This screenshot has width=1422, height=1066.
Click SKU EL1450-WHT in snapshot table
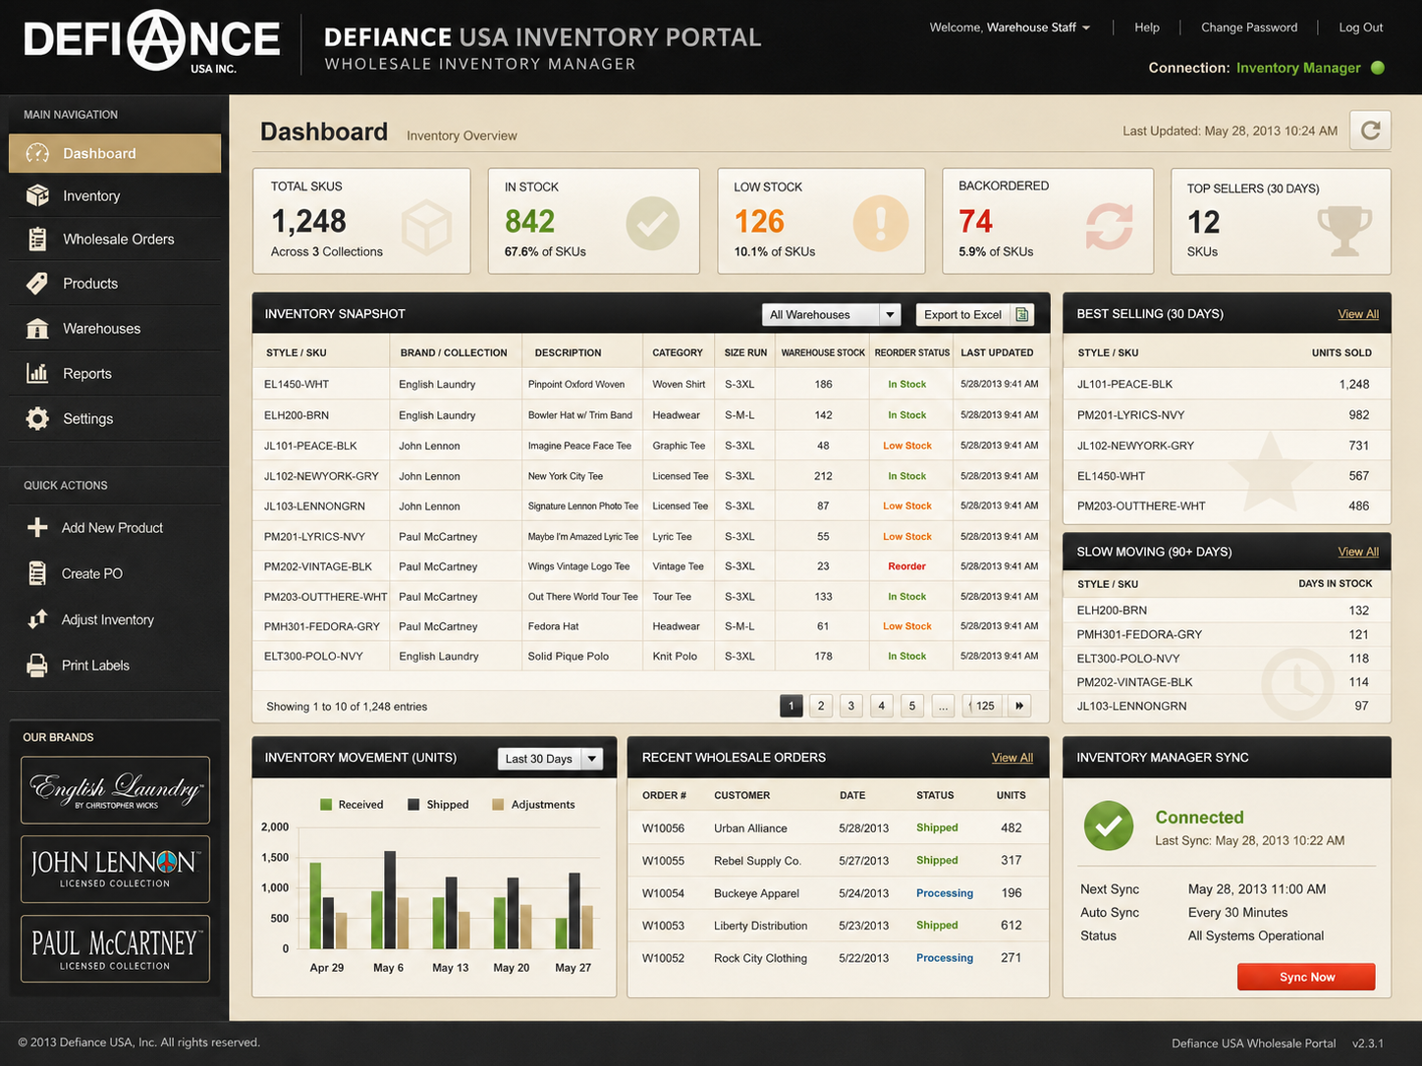tap(297, 384)
